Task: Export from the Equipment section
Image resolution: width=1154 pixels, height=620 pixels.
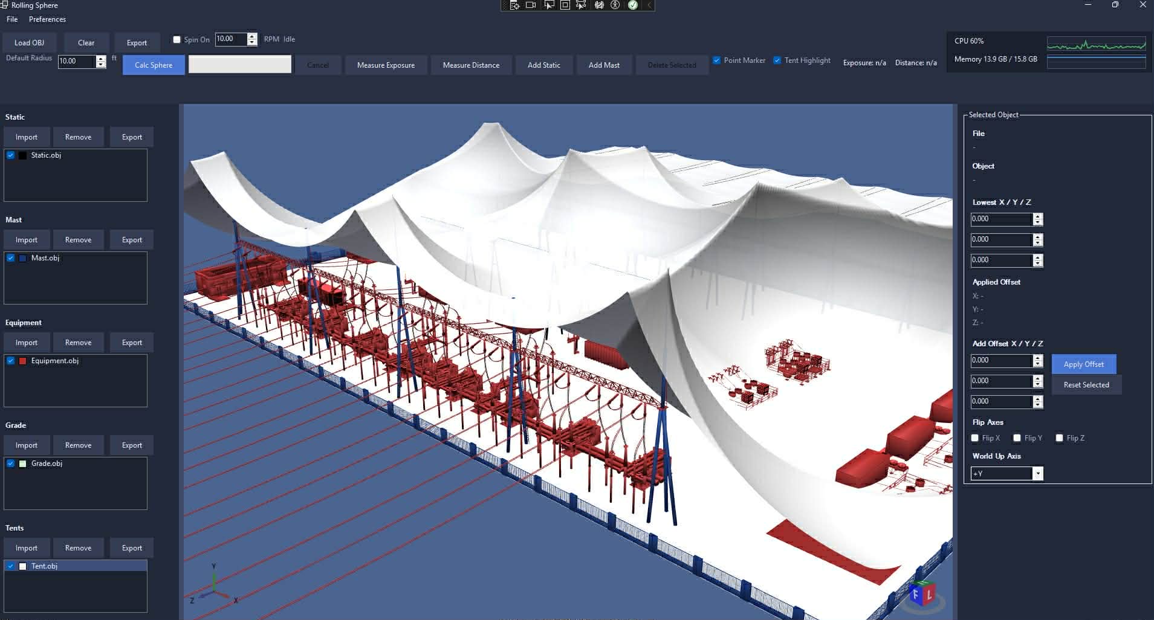Action: [x=132, y=343]
